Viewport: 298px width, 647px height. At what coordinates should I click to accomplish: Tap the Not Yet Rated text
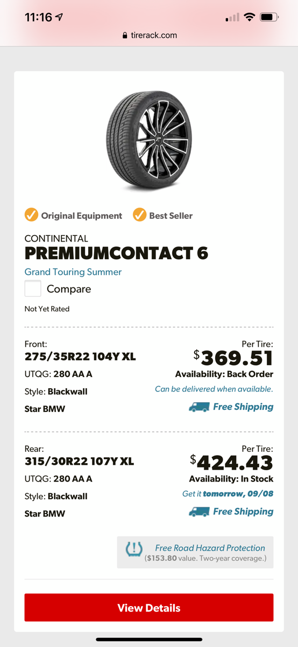pos(47,309)
